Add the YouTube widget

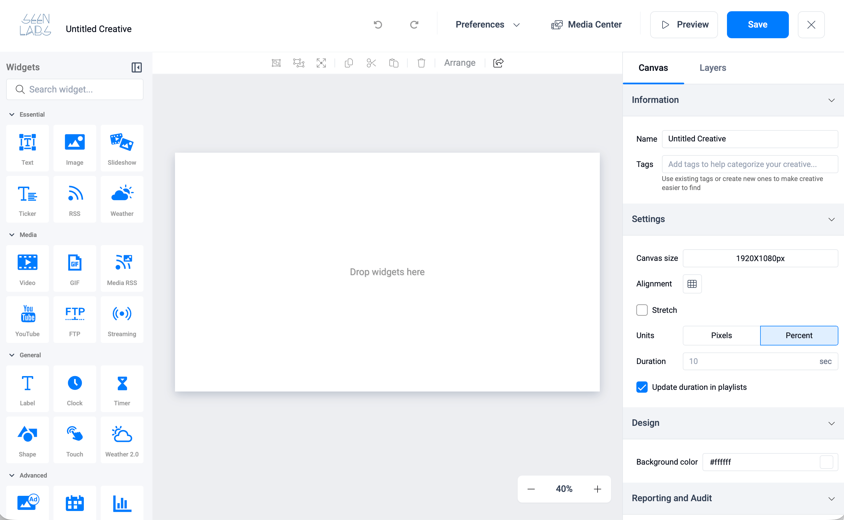(28, 320)
